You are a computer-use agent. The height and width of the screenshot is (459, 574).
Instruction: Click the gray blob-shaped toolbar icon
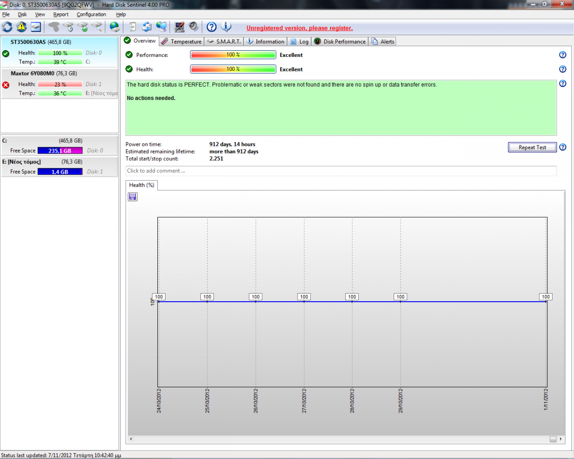(x=54, y=27)
